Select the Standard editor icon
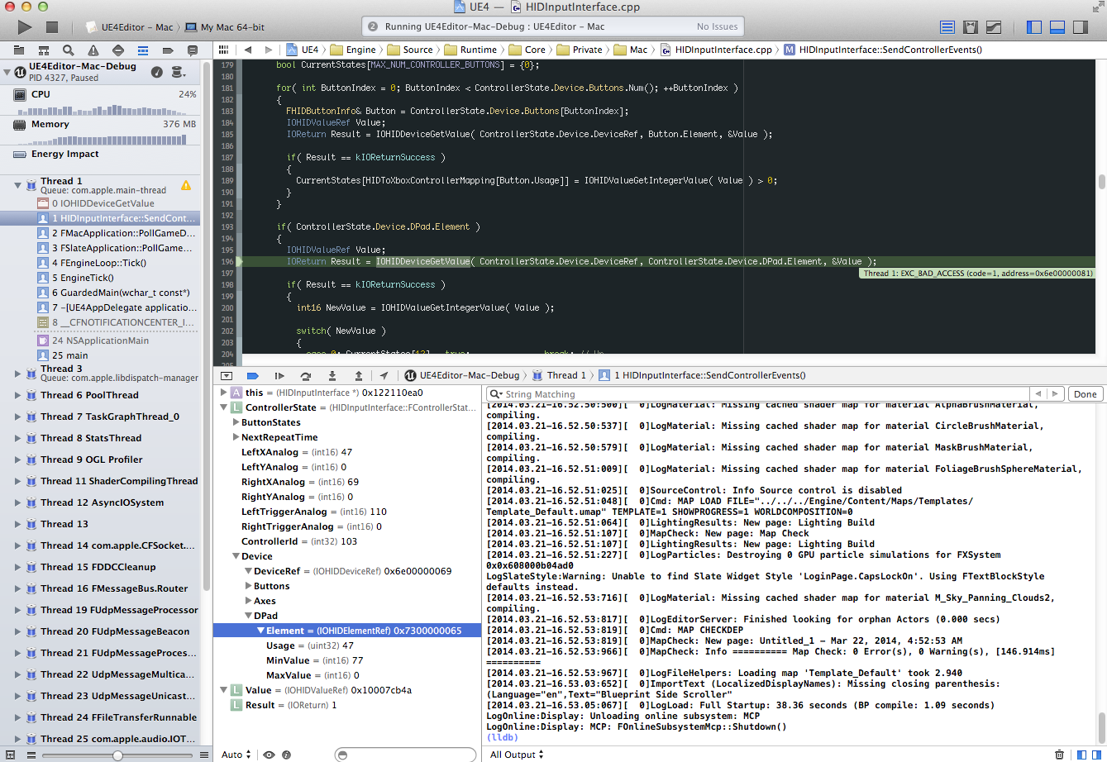Image resolution: width=1107 pixels, height=762 pixels. [947, 27]
